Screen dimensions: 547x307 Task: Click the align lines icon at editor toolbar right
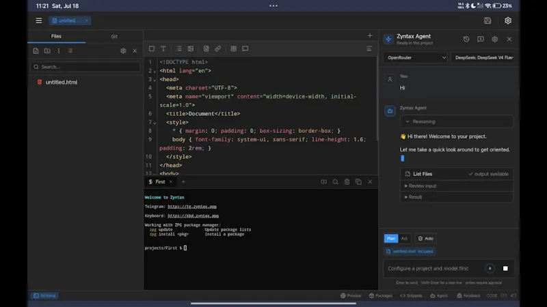click(369, 48)
